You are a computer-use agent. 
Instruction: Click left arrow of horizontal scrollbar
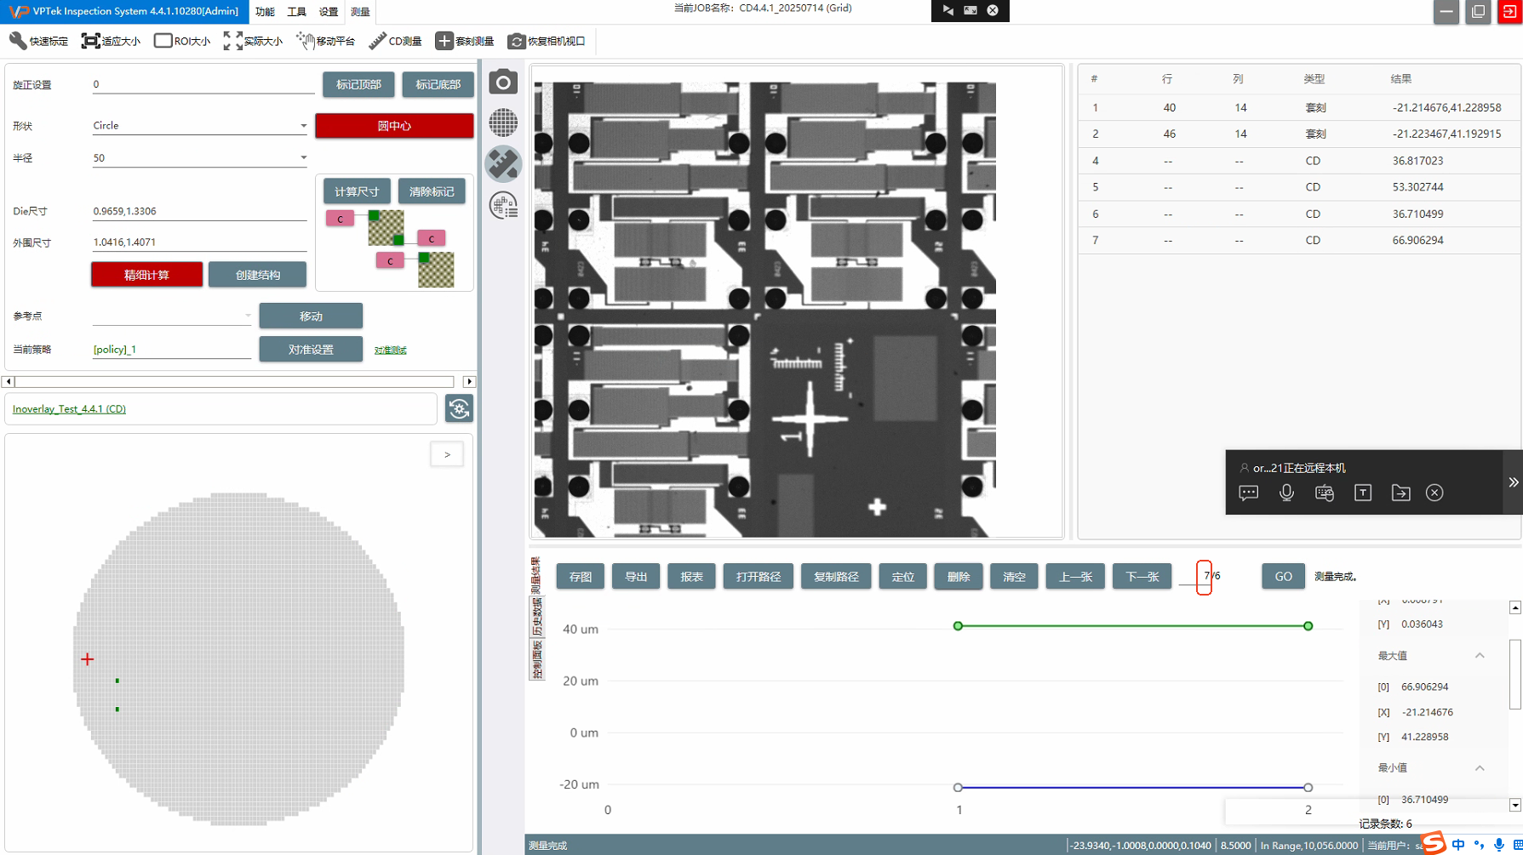pyautogui.click(x=9, y=382)
